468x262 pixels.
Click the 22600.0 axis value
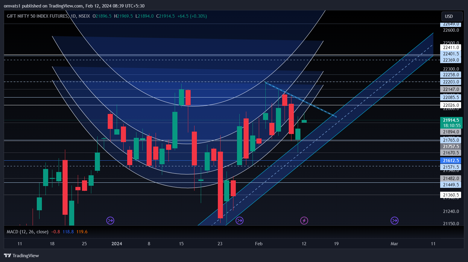[451, 30]
